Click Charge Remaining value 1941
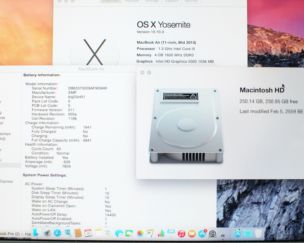Viewport: 304px width, 243px height. (87, 127)
